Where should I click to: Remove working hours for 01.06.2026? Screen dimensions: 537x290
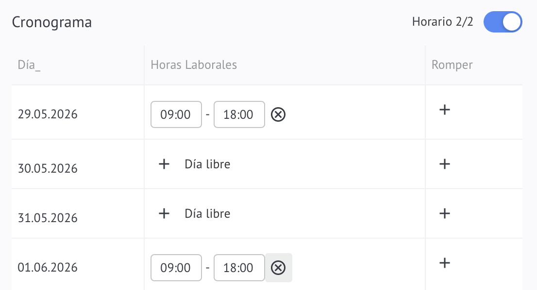pos(278,268)
